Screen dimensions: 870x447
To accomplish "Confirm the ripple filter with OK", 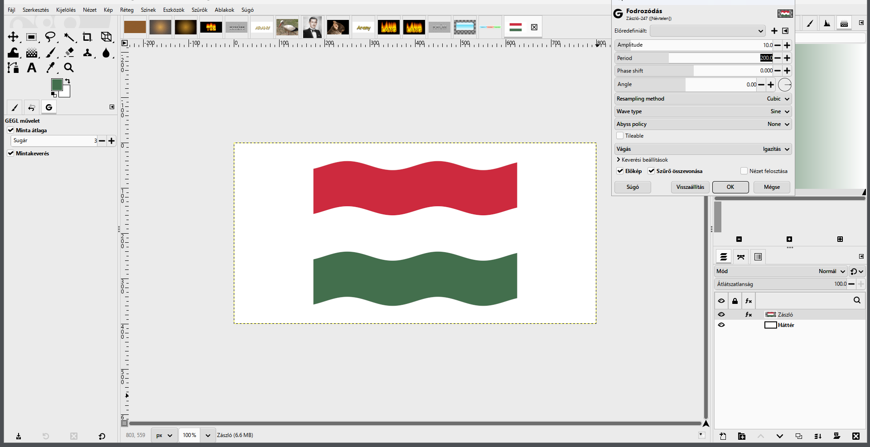I will point(730,187).
